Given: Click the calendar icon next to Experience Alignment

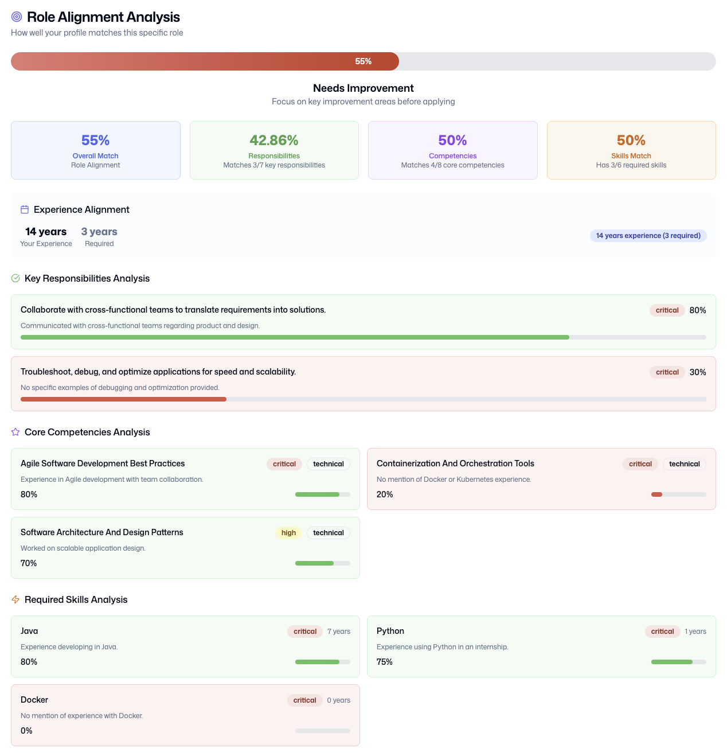Looking at the screenshot, I should 25,209.
